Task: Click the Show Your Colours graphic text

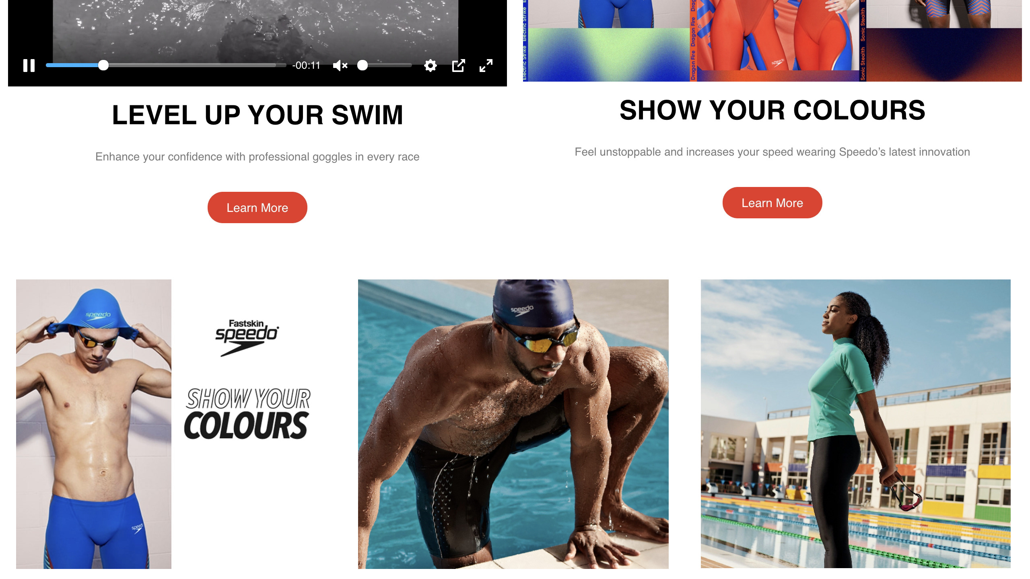Action: 247,413
